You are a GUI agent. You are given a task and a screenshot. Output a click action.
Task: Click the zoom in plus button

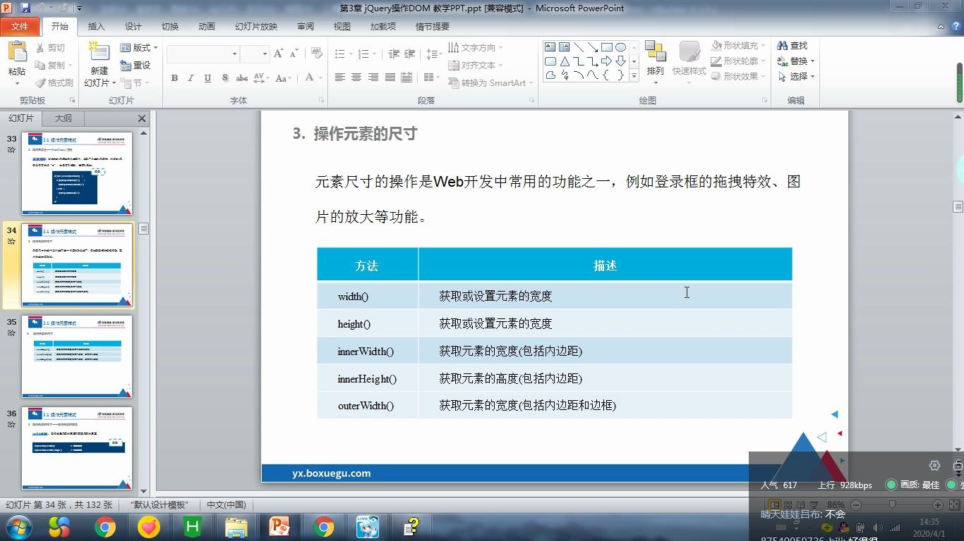coord(937,505)
